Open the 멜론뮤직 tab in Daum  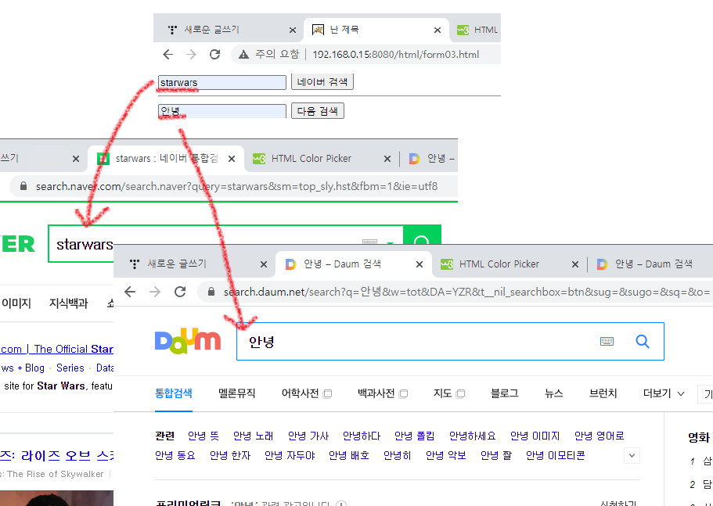pos(236,393)
